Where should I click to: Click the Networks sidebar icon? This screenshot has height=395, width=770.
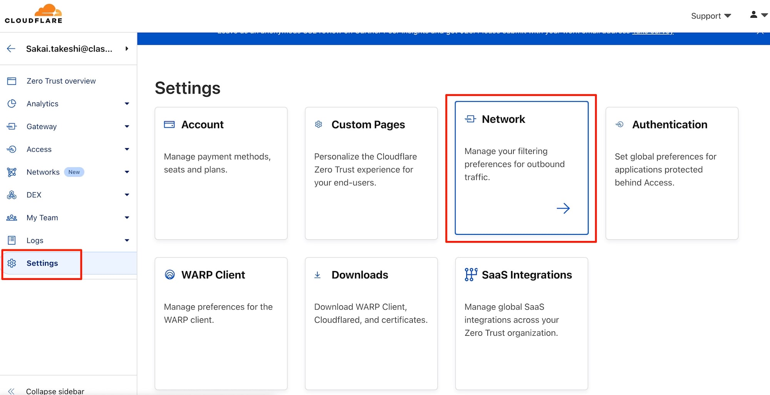point(12,172)
